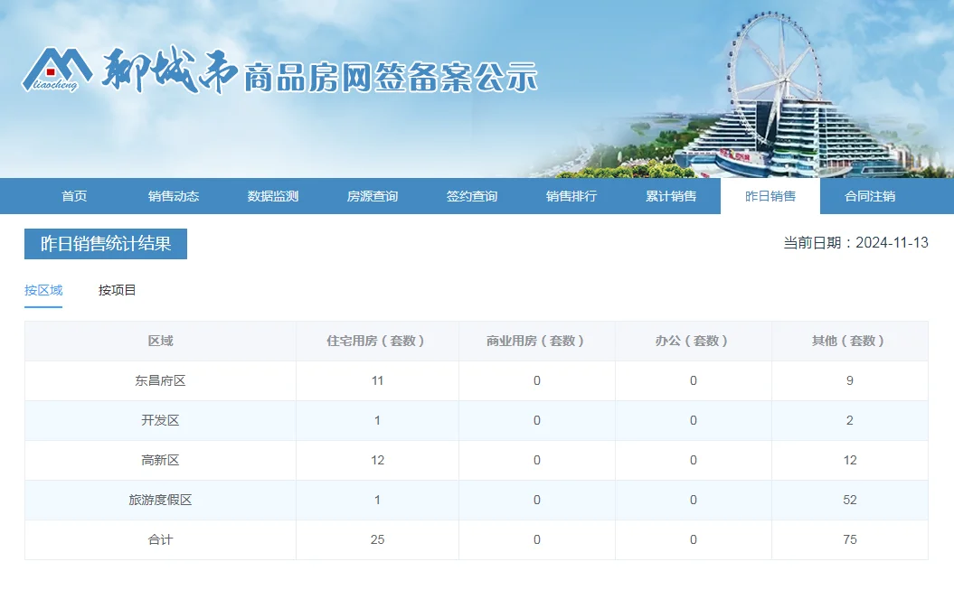Click the 区域 column header
Viewport: 954px width, 590px height.
point(160,341)
